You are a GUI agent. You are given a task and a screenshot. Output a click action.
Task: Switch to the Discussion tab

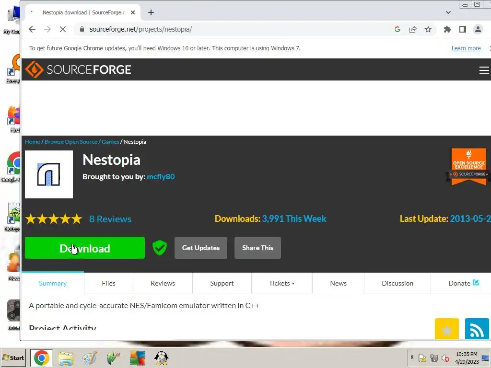pos(397,283)
